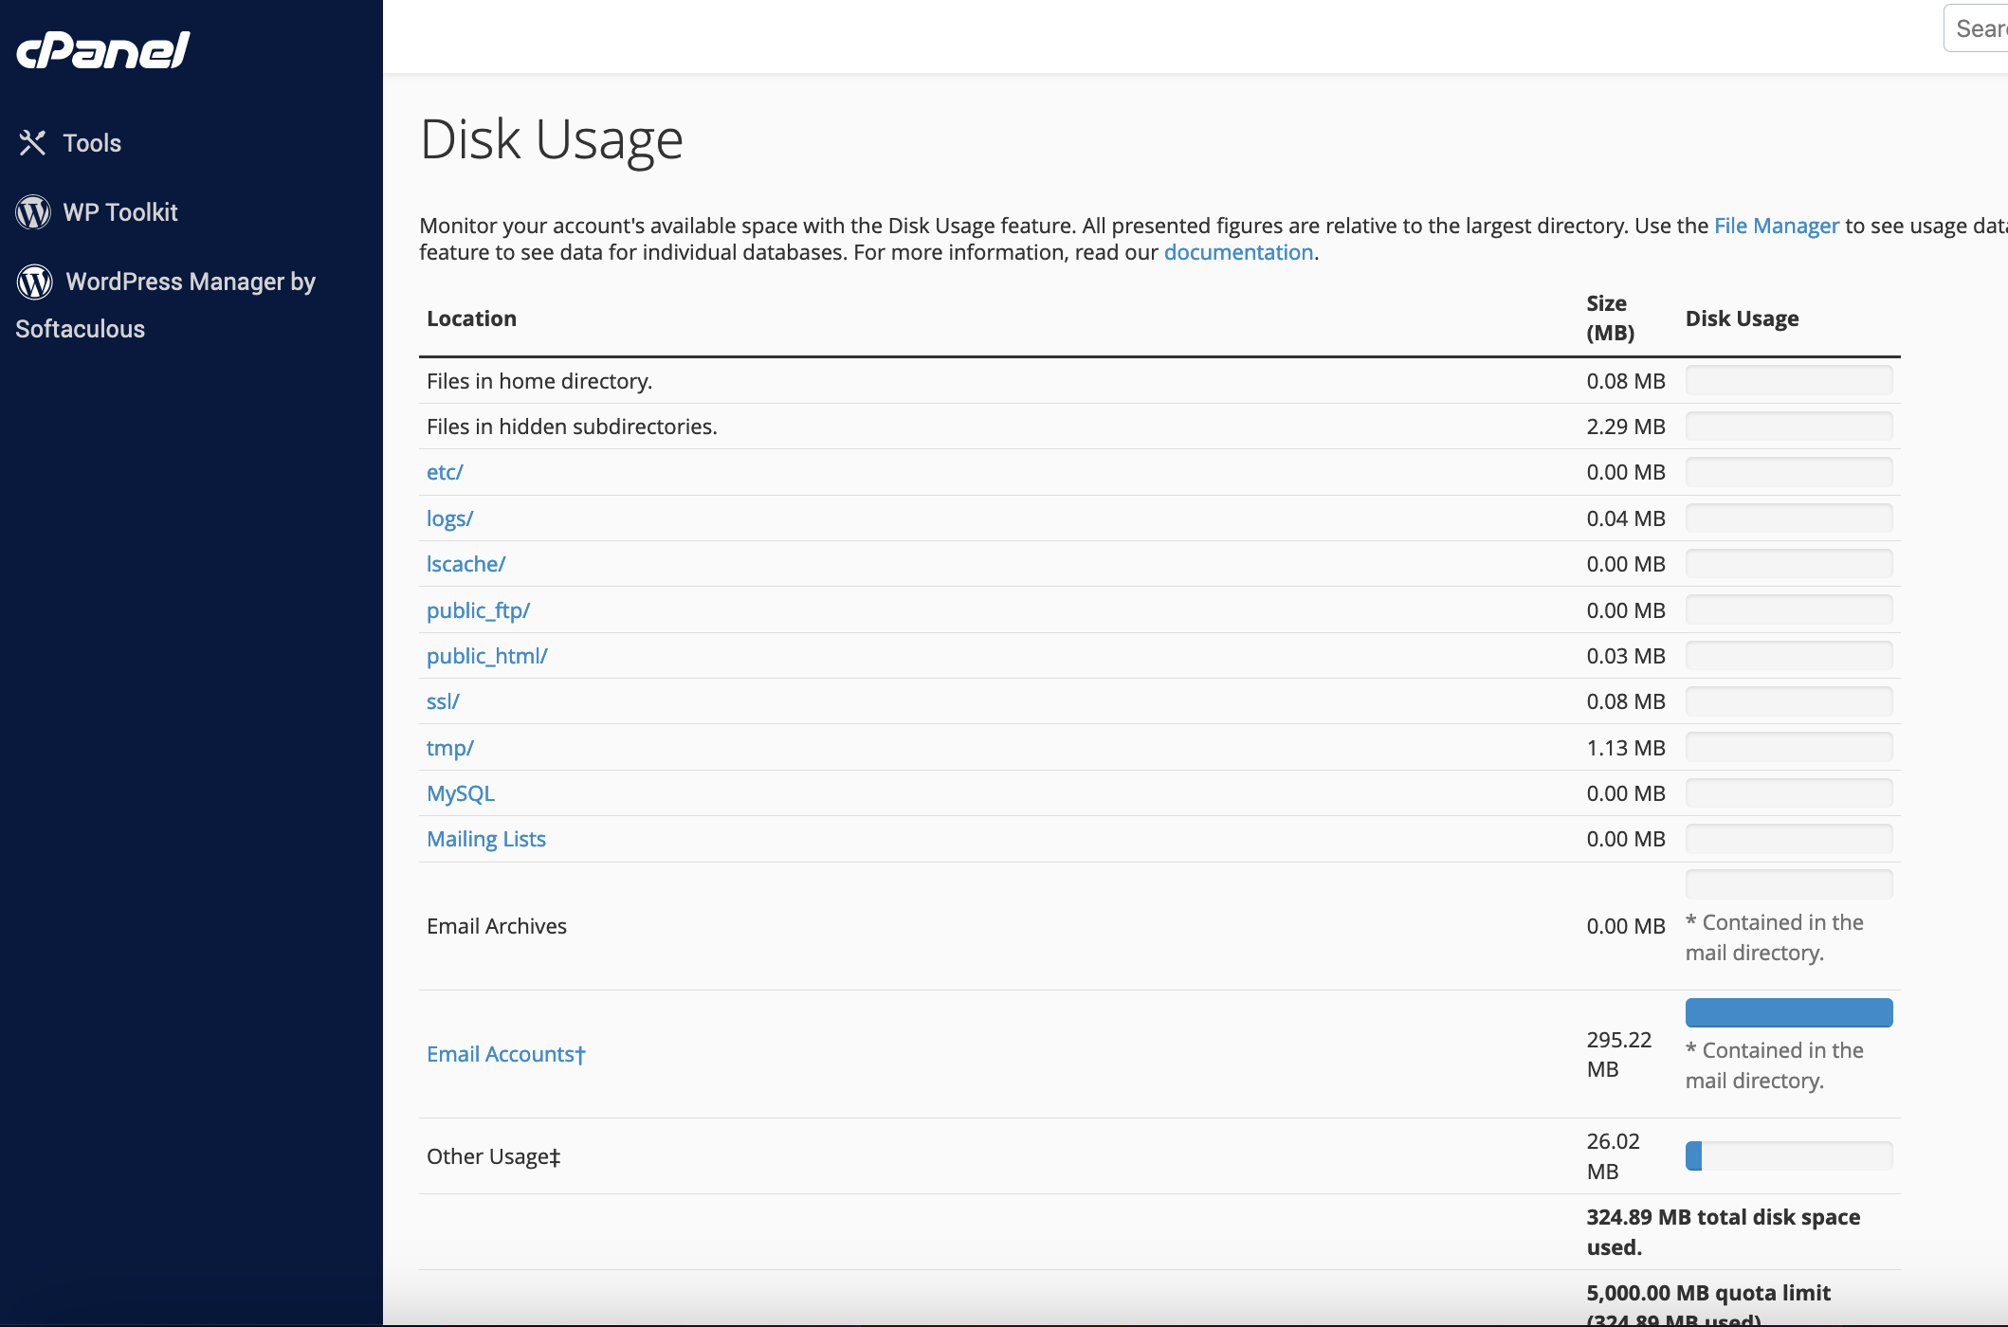Select '324.89 MB total disk space used.' text

click(1723, 1232)
